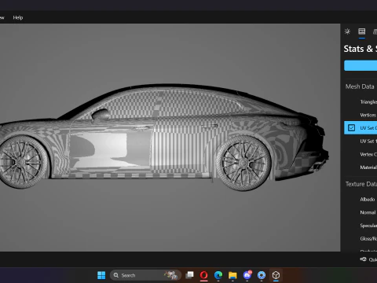Open the blue circular app on taskbar
Screen dimensions: 377x283
pos(262,275)
